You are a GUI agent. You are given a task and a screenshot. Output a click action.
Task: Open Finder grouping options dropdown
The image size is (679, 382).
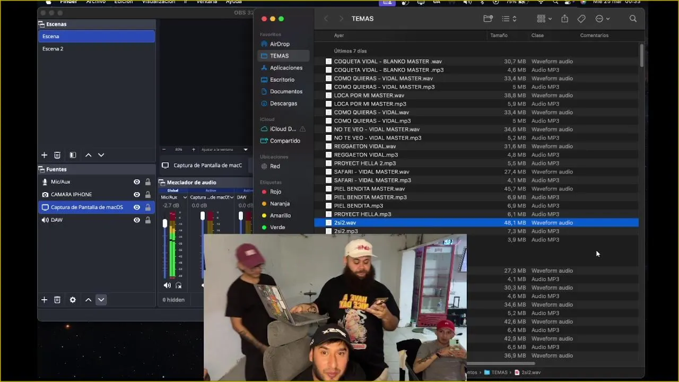(544, 19)
